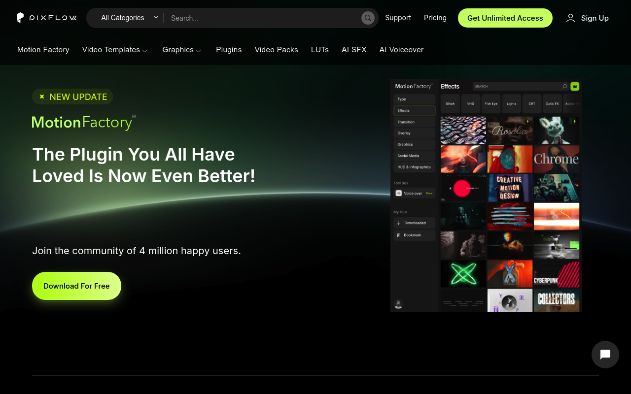Go to LUTs section
This screenshot has width=631, height=394.
[319, 50]
